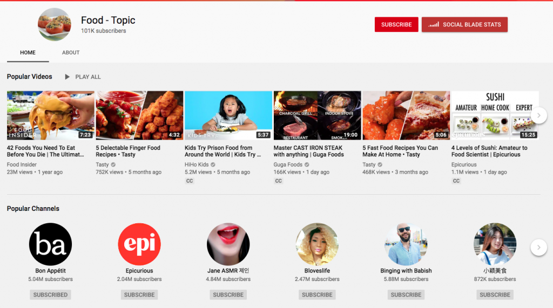Open the Bloveslife channel avatar

(317, 244)
